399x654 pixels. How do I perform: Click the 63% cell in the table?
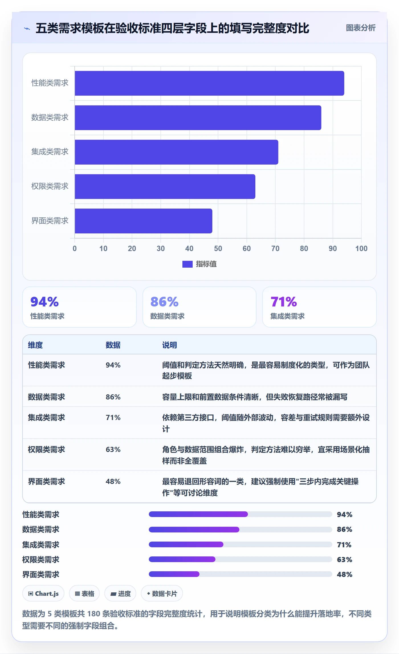point(113,449)
